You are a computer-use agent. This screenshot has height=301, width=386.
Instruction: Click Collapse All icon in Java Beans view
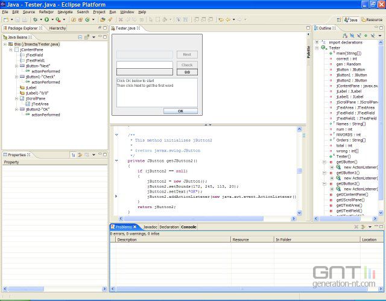pos(80,37)
